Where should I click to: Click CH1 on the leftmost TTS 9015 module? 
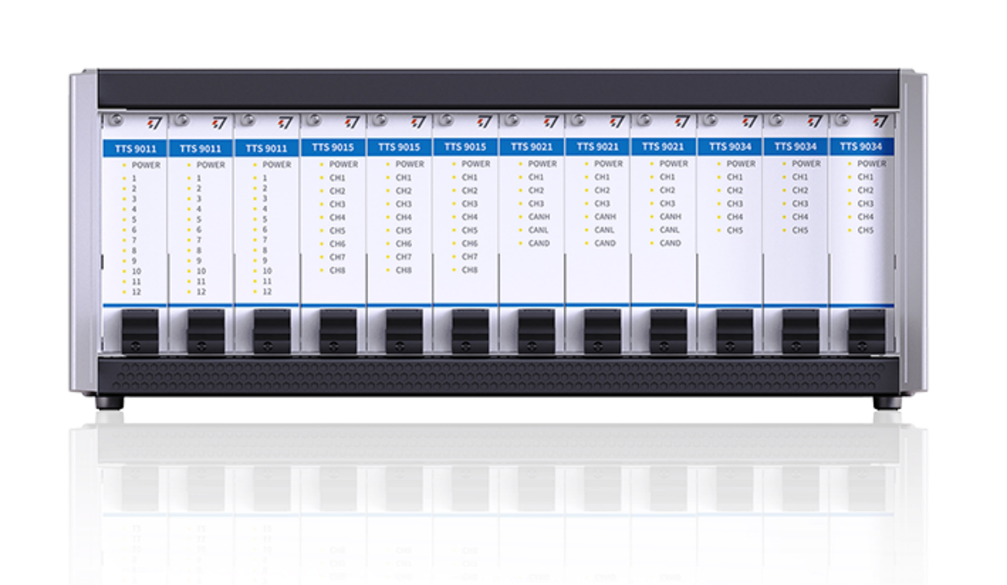(337, 178)
